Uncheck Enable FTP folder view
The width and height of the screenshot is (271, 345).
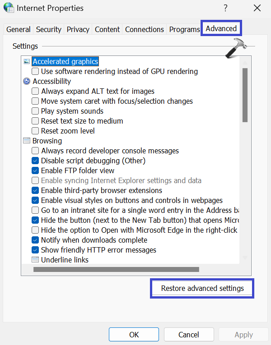pyautogui.click(x=35, y=170)
